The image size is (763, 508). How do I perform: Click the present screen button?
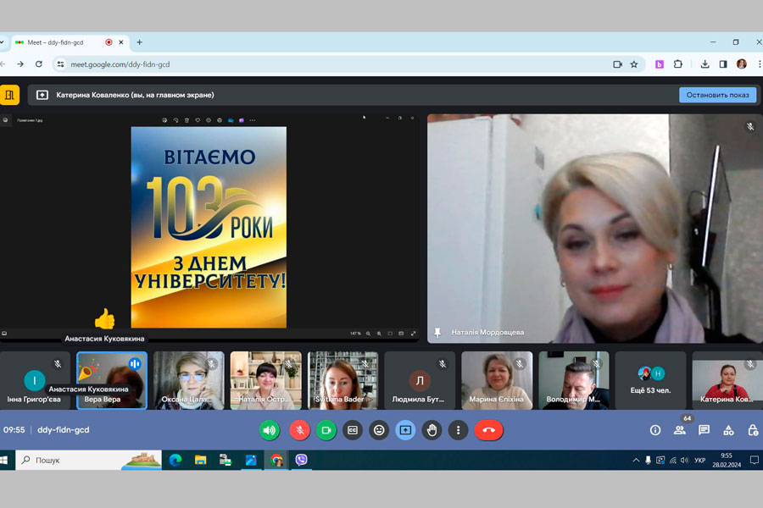tap(405, 430)
